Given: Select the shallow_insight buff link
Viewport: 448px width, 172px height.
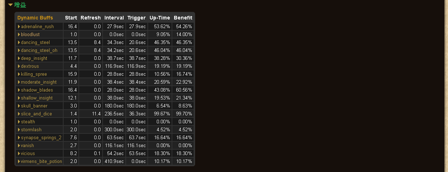Looking at the screenshot, I should 37,98.
